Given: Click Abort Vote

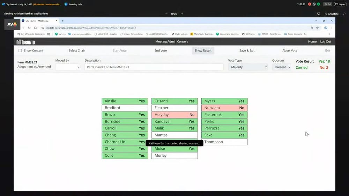Looking at the screenshot, I should click(x=290, y=50).
